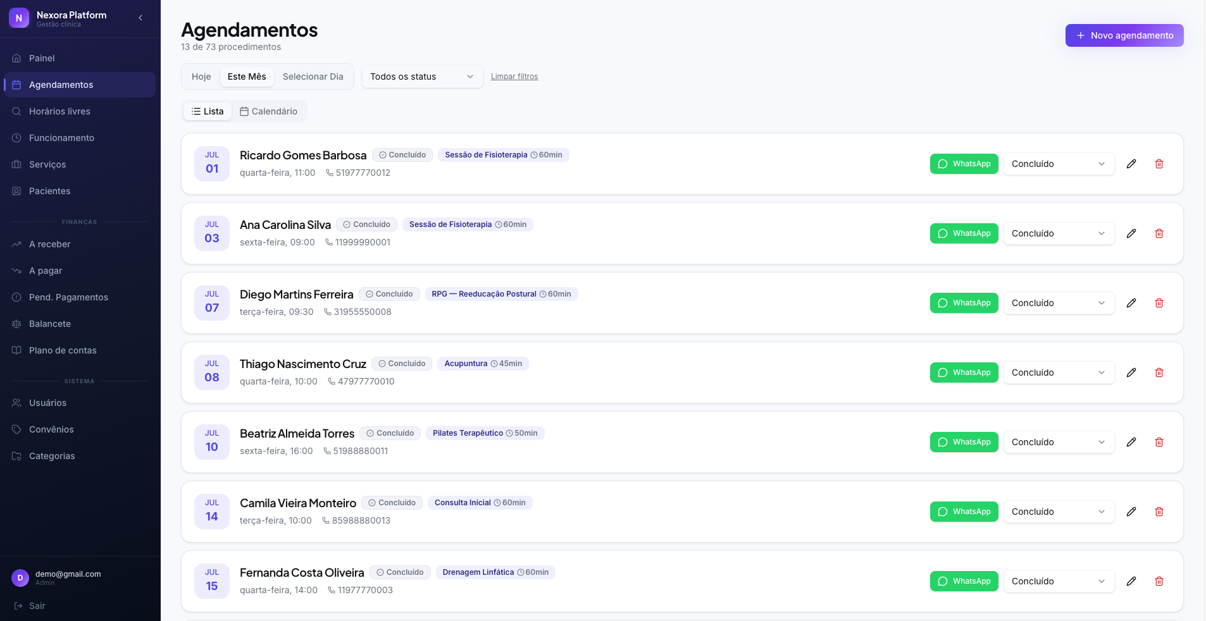Delete Ricardo Gomes Barbosa's appointment

coord(1159,164)
